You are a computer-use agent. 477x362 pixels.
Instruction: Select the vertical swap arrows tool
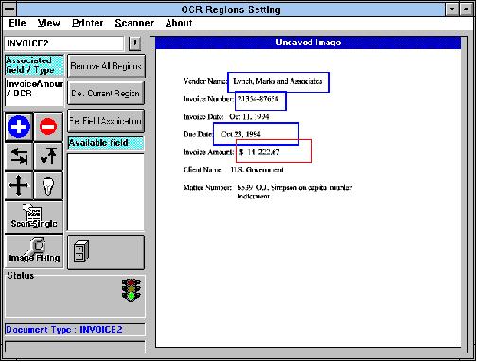[48, 156]
